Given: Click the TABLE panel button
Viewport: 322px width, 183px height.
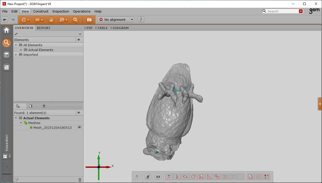Looking at the screenshot, I should point(102,28).
